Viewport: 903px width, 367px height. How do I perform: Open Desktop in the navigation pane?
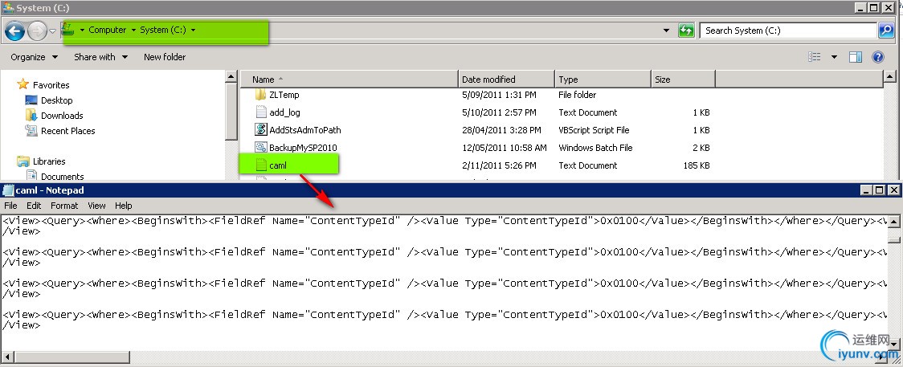[56, 100]
